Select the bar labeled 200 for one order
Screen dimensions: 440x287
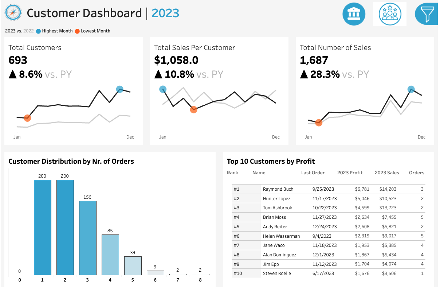42,226
